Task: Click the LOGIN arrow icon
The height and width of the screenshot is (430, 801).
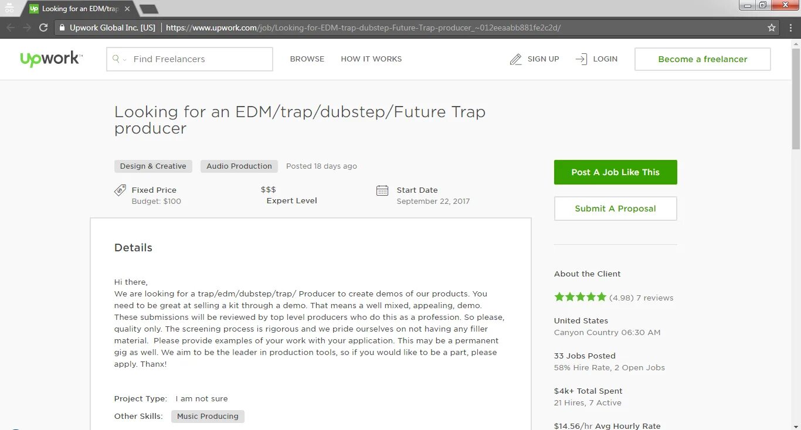Action: (x=581, y=59)
